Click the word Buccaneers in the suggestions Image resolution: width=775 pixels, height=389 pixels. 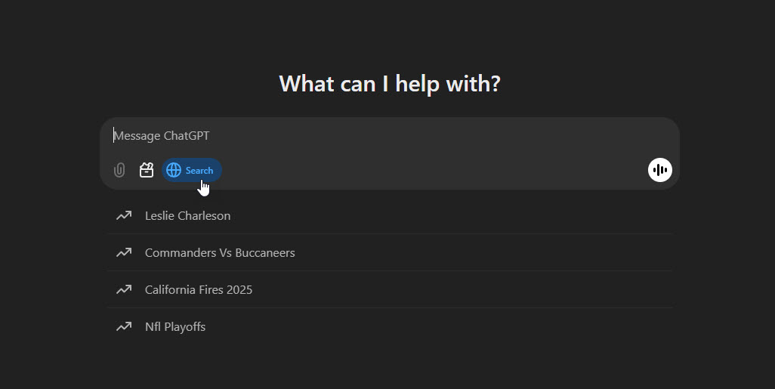tap(265, 252)
